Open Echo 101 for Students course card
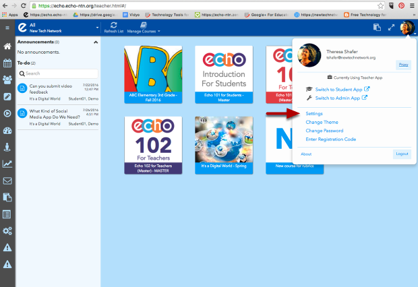 coord(224,74)
